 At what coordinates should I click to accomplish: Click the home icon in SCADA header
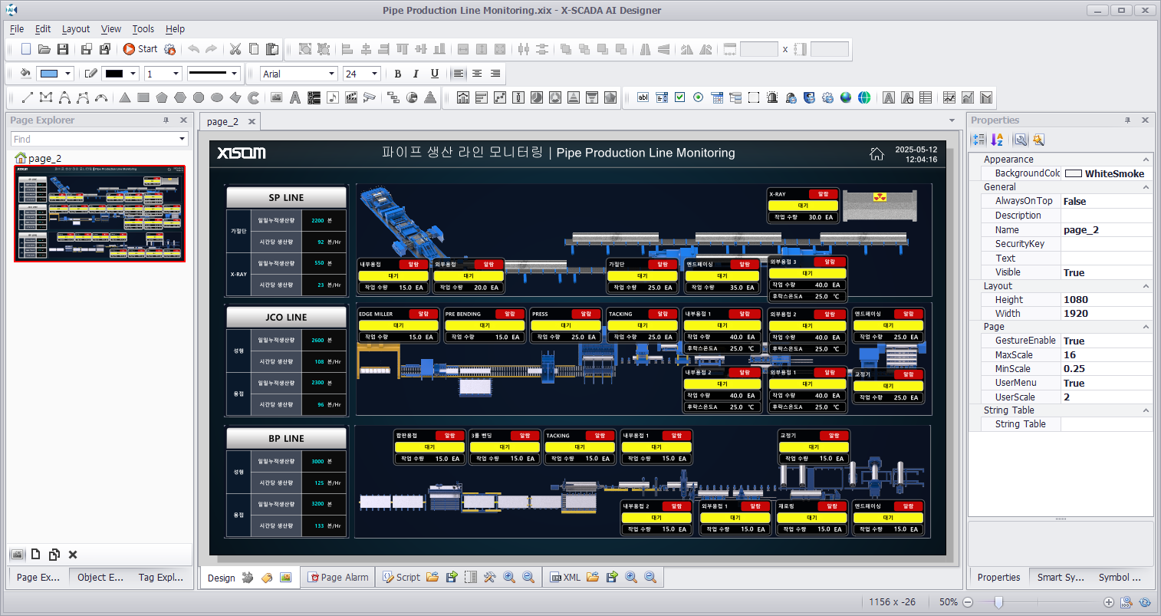coord(877,153)
